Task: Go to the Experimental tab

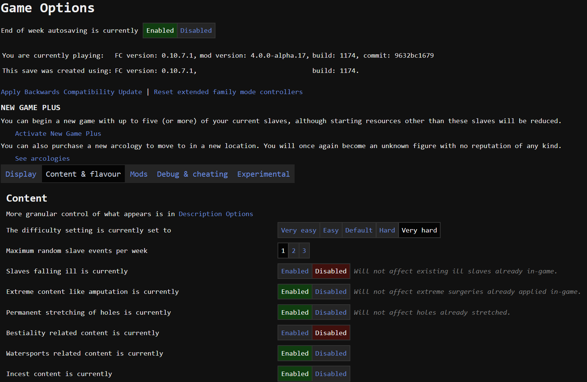Action: 263,174
